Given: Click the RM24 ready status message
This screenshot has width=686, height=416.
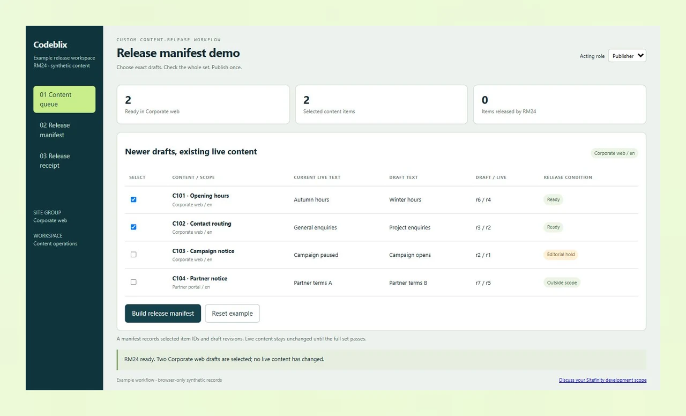Looking at the screenshot, I should point(382,360).
